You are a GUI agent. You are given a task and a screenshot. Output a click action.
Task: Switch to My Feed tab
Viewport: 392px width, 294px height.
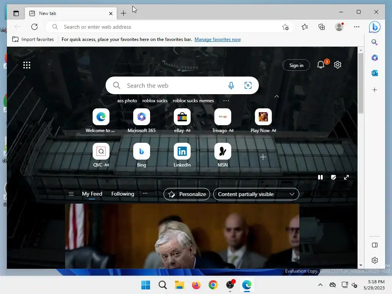click(x=92, y=194)
